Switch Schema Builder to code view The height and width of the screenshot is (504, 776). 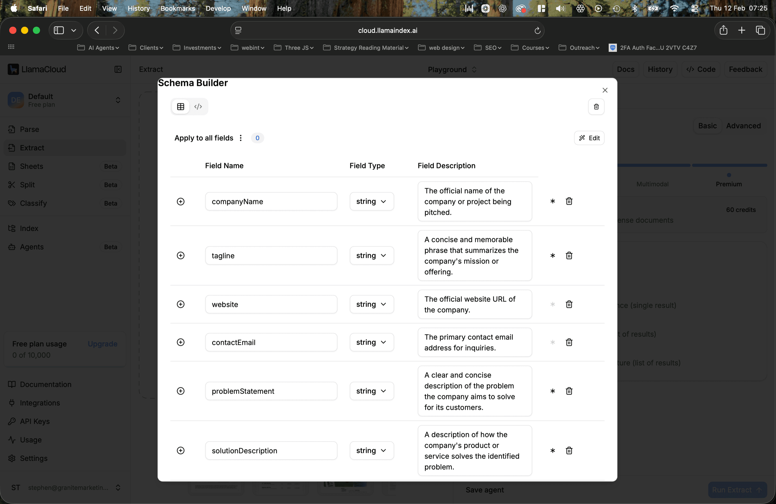pyautogui.click(x=199, y=106)
